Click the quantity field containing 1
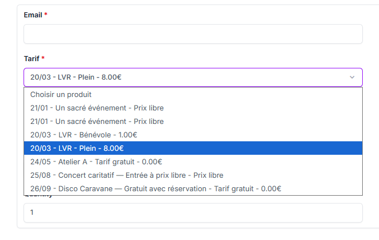Screen dimensions: 379x240 (193, 213)
